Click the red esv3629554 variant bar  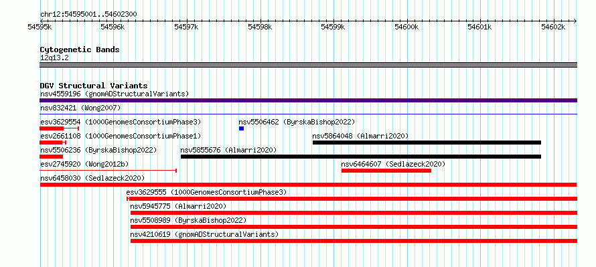[x=59, y=128]
